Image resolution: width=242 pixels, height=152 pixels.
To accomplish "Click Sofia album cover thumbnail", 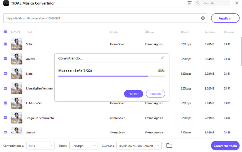I will point(17,44).
